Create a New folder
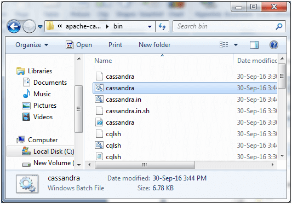This screenshot has width=292, height=204. click(x=154, y=45)
